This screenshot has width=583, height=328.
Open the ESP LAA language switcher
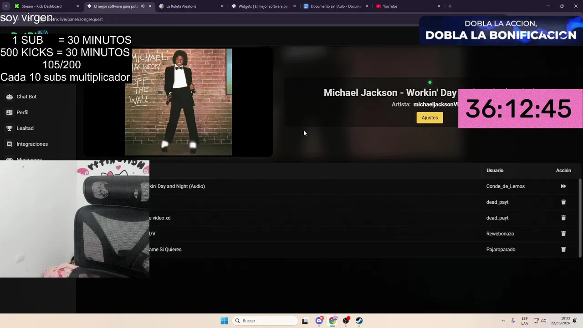[x=525, y=321]
